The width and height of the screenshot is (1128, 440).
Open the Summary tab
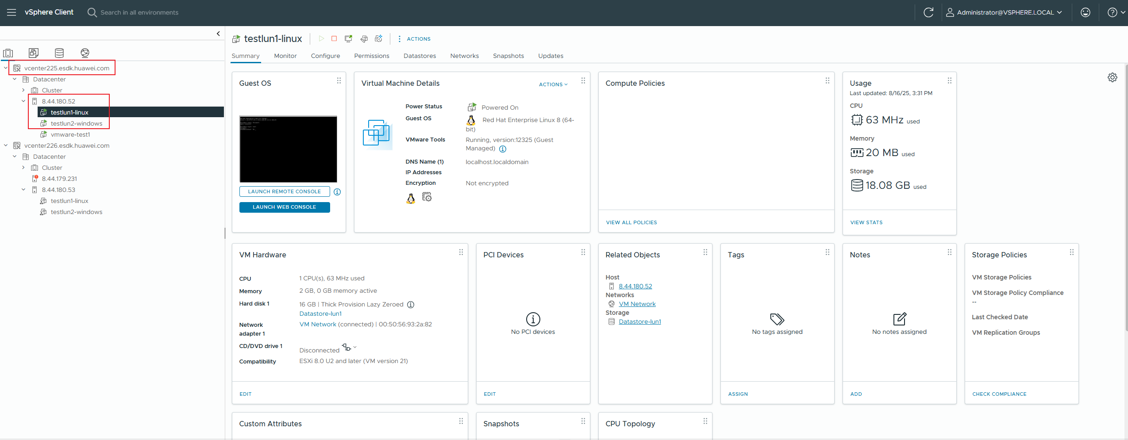click(x=245, y=56)
